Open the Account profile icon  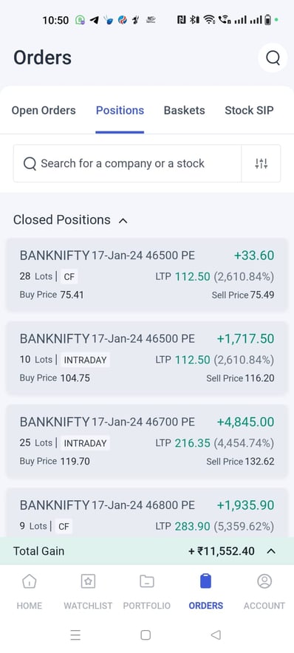264,581
